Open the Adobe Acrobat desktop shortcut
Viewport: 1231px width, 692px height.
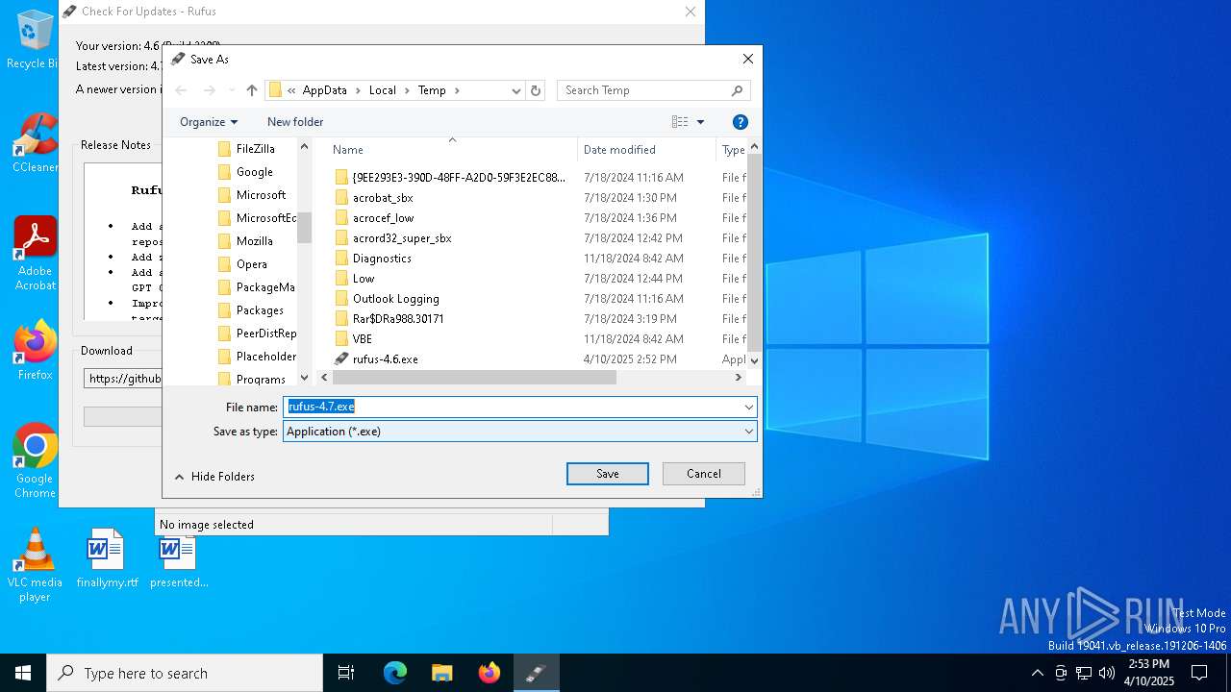[35, 254]
